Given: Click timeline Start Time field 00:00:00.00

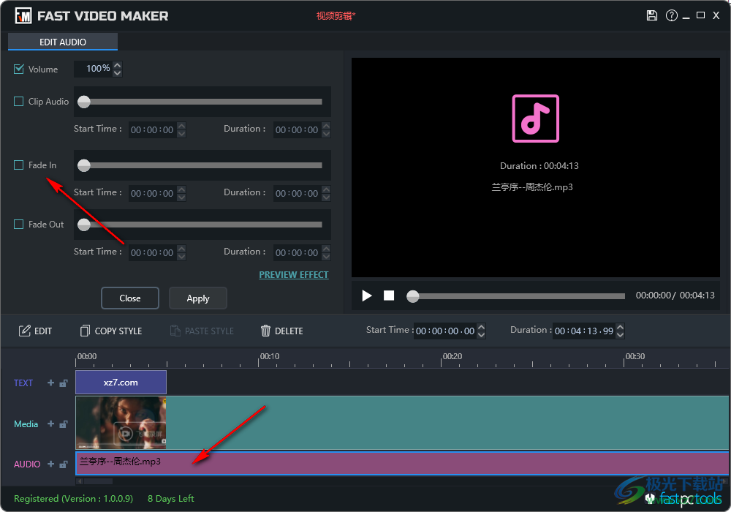Looking at the screenshot, I should point(445,331).
